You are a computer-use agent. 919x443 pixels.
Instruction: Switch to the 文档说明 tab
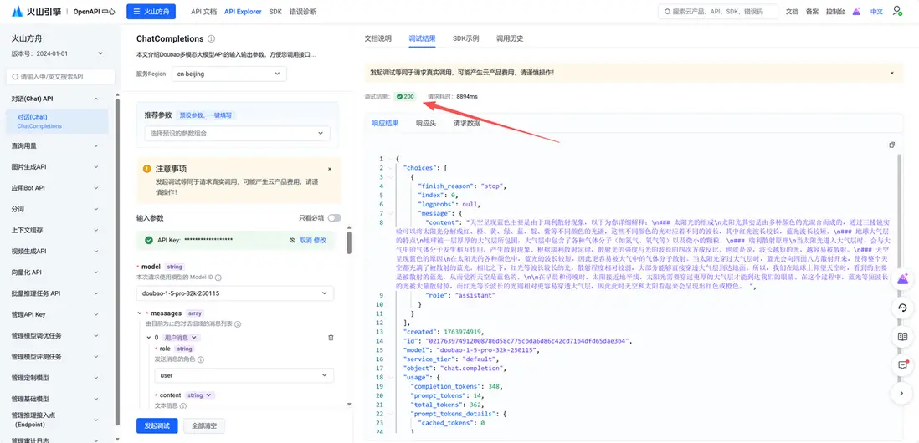point(378,38)
